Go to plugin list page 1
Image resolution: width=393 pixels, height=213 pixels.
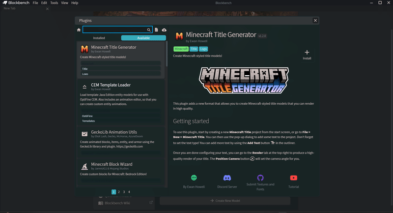pos(113,192)
